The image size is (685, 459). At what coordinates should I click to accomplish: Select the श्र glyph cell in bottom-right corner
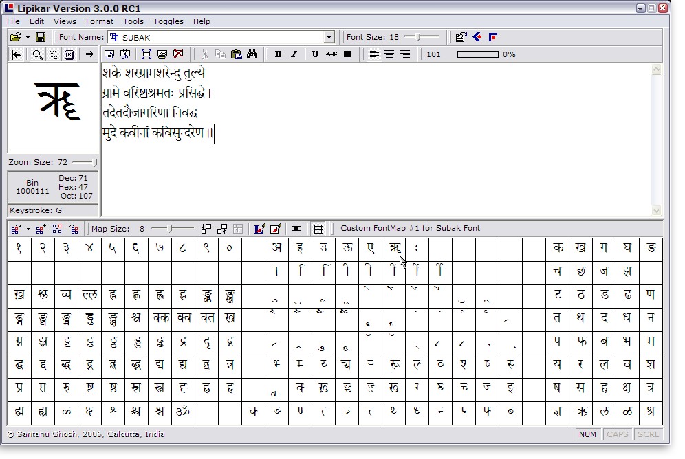[x=651, y=412]
